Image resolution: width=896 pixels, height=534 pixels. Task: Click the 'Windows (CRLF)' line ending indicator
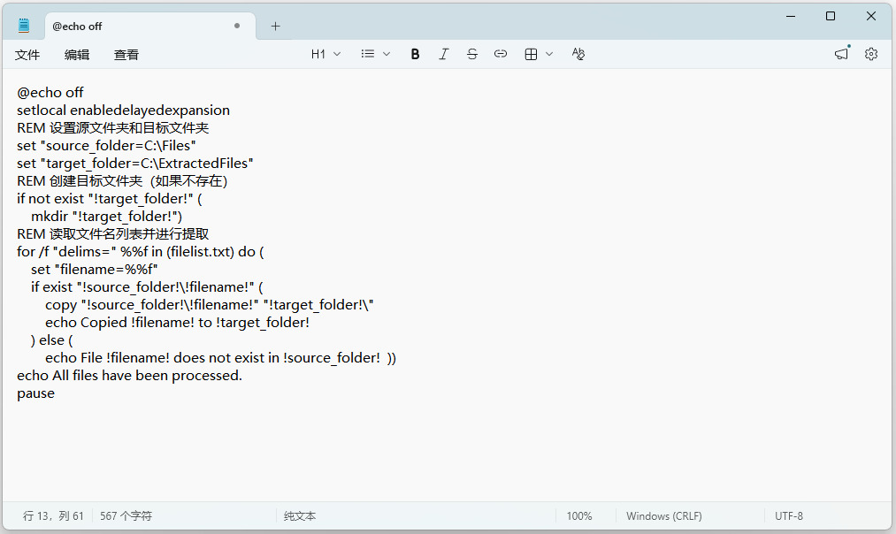click(664, 516)
